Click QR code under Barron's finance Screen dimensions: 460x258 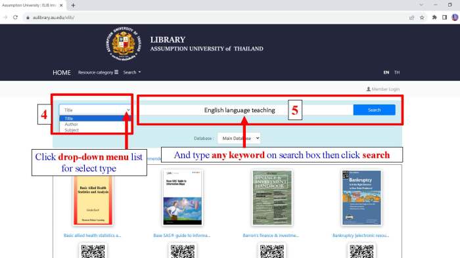(272, 251)
